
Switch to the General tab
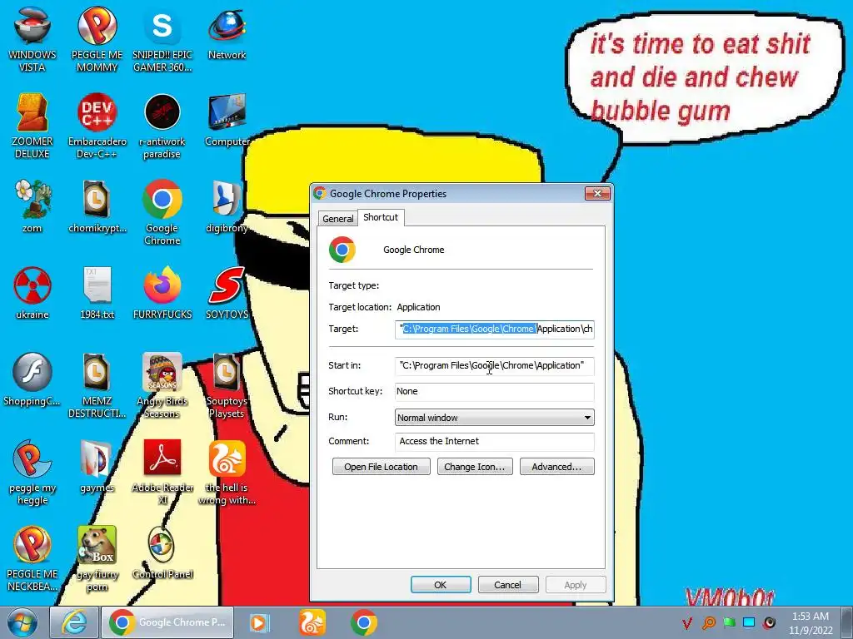coord(338,219)
